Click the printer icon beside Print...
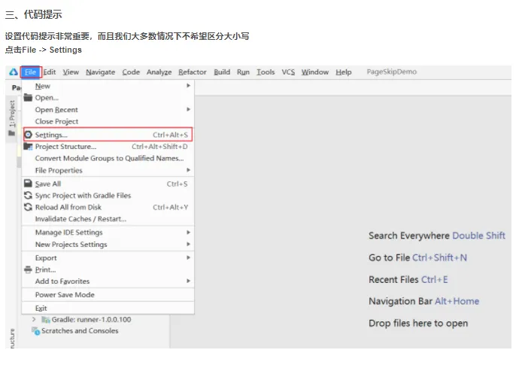 point(29,269)
